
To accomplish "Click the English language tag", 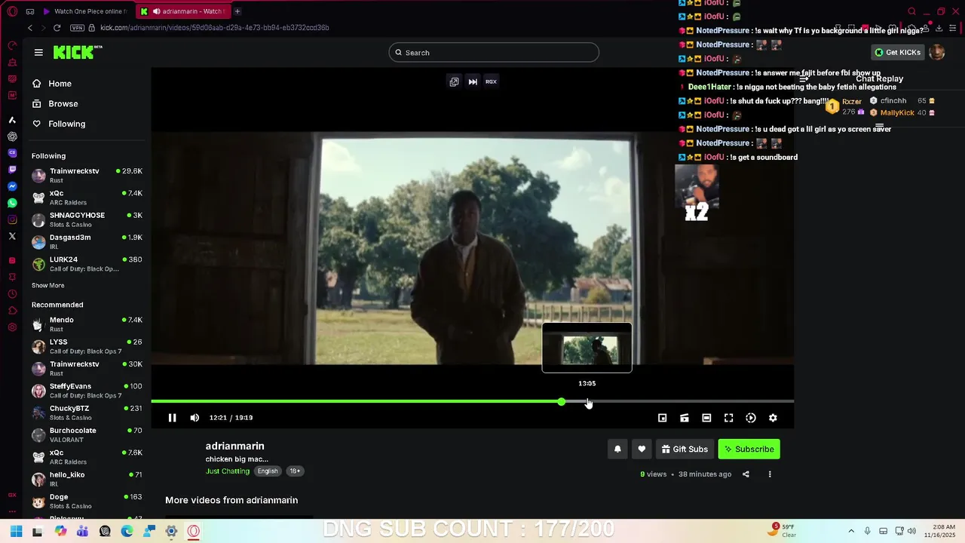I will click(268, 471).
